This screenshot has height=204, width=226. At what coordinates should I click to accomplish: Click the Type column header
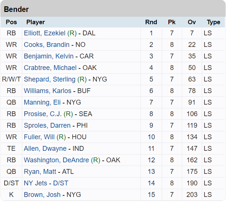[x=213, y=22]
